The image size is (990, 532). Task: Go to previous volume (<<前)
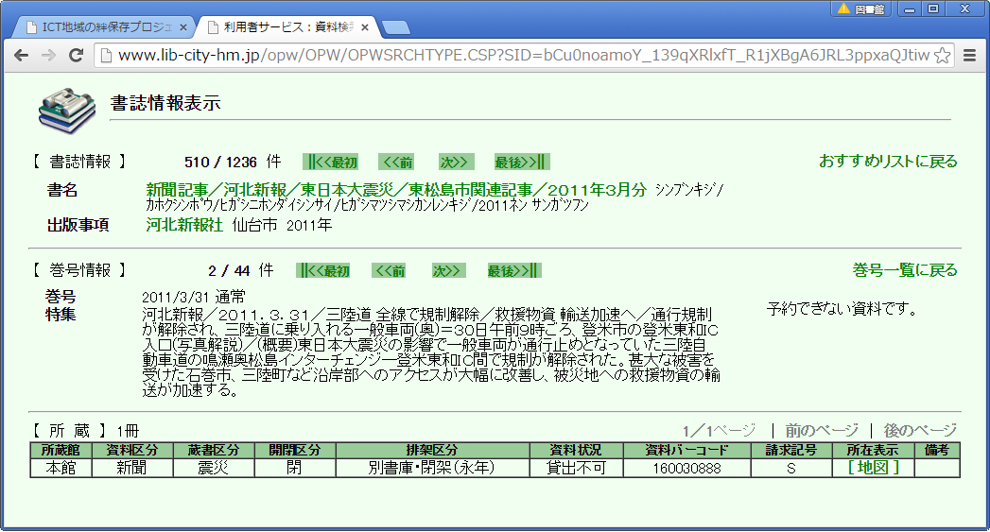tap(389, 271)
